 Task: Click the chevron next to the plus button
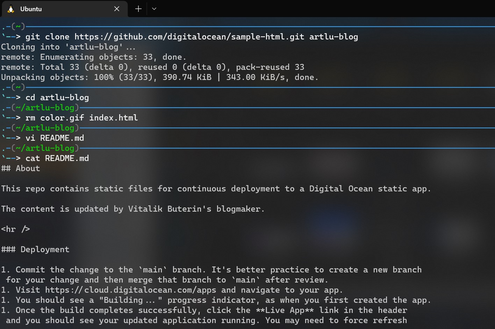click(x=154, y=9)
